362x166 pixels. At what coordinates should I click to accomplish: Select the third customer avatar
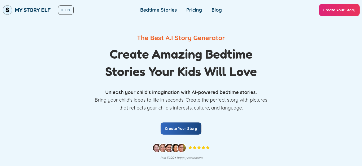coord(169,148)
